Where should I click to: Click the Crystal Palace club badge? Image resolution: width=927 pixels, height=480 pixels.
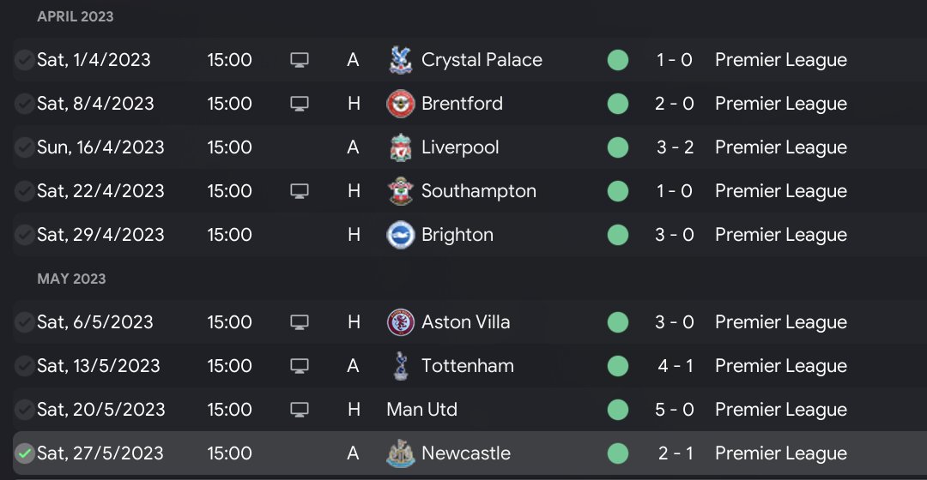400,60
